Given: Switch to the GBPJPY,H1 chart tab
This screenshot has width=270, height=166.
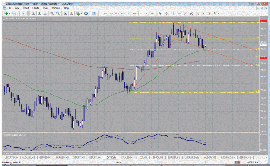Looking at the screenshot, I should [245, 157].
